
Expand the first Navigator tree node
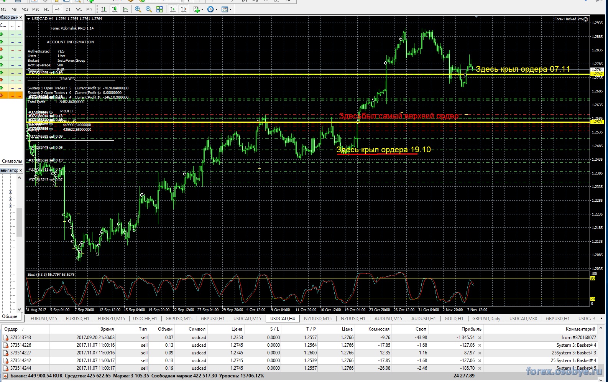[x=11, y=192]
